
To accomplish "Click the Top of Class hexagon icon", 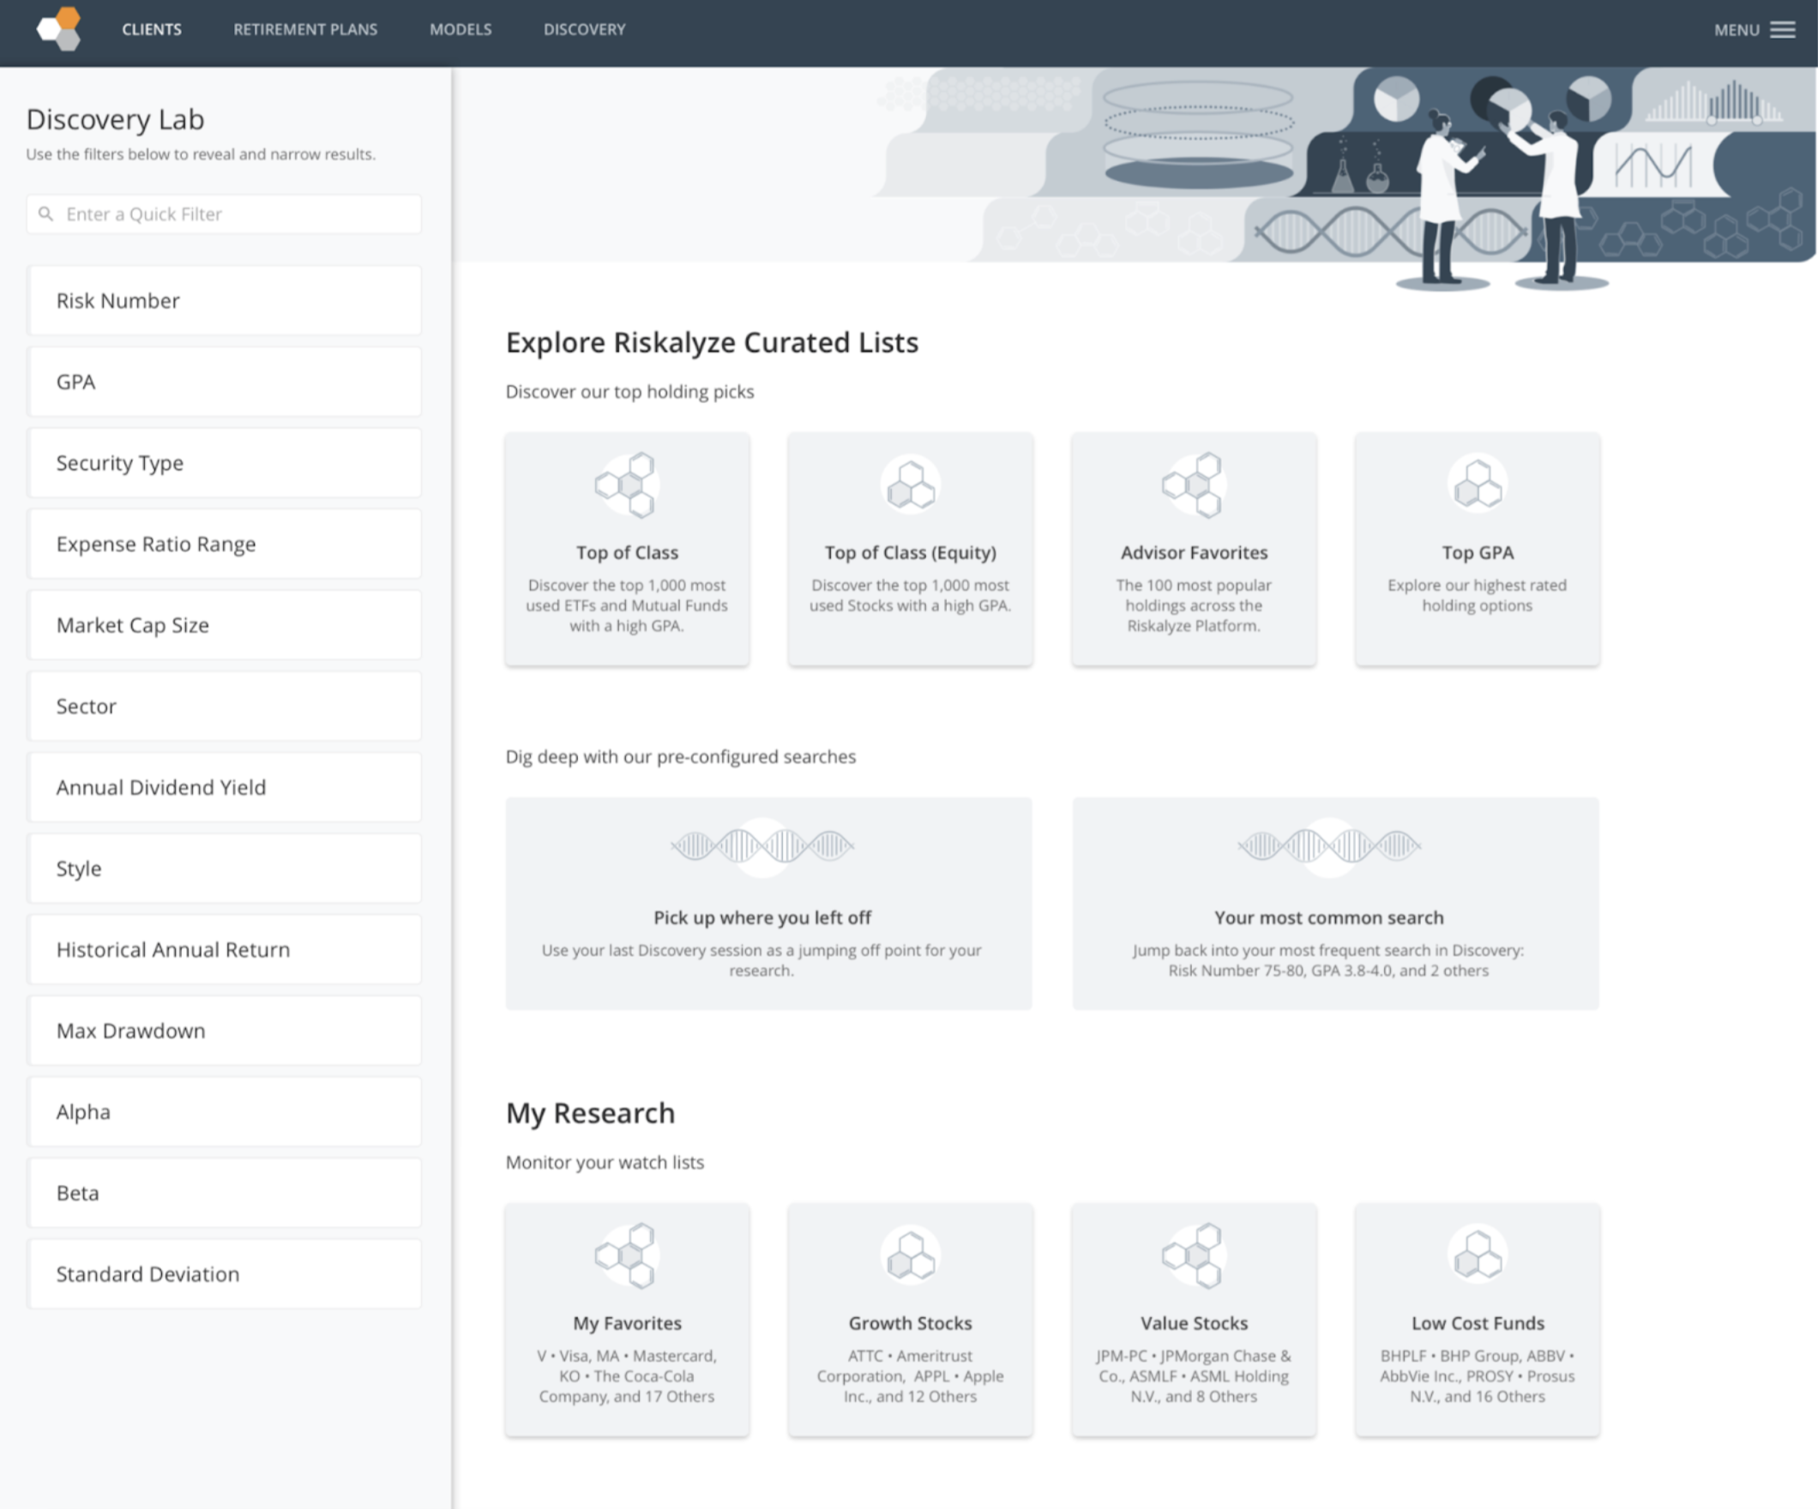I will (x=627, y=484).
